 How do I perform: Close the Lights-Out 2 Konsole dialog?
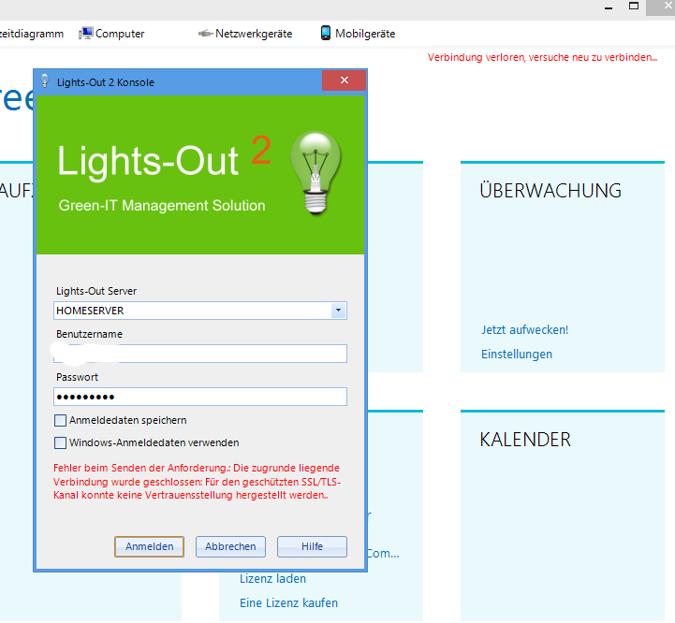344,80
